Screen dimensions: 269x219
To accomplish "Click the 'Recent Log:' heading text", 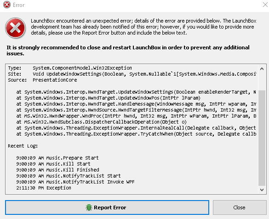I will [x=23, y=146].
